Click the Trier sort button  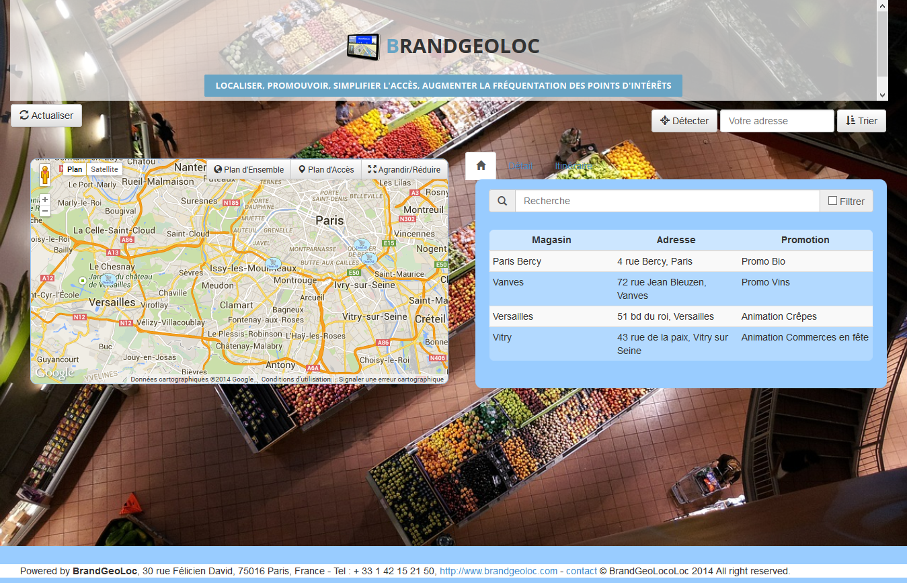861,121
